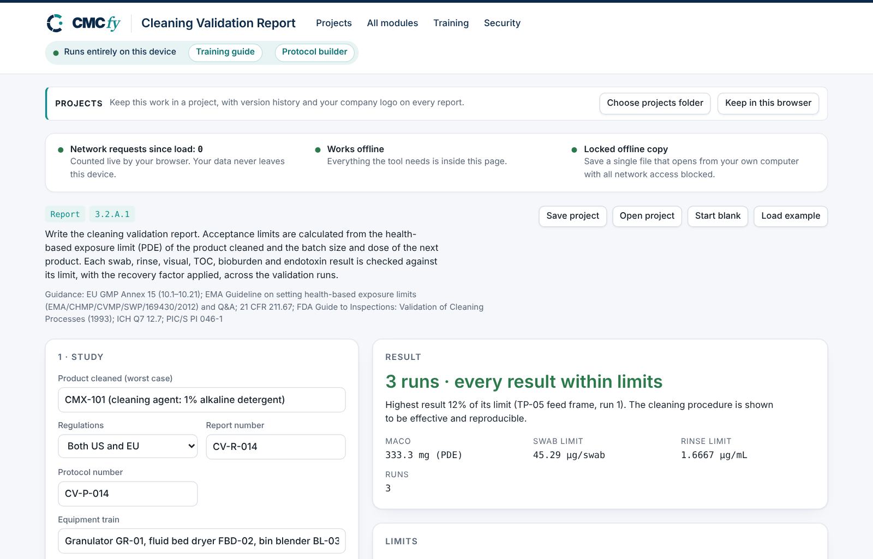Image resolution: width=873 pixels, height=559 pixels.
Task: Focus the Protocol number field
Action: pos(128,494)
